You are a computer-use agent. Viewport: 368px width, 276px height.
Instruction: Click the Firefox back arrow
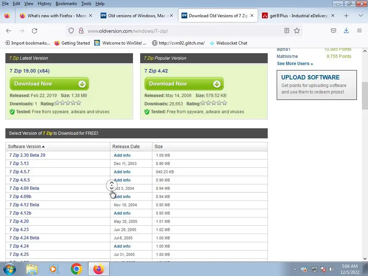click(x=9, y=31)
